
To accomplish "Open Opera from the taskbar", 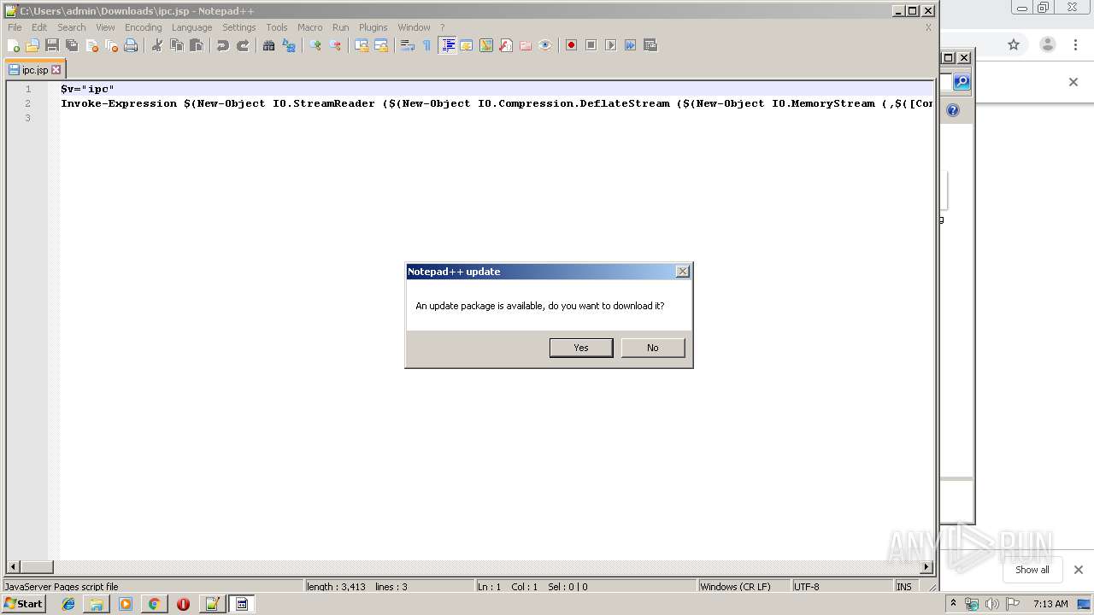I will (x=183, y=604).
